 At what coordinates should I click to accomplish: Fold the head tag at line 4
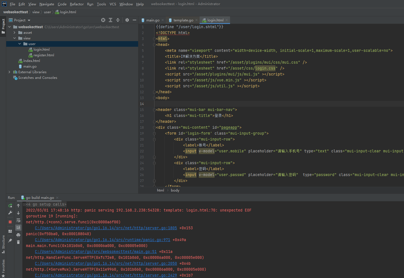pos(154,45)
